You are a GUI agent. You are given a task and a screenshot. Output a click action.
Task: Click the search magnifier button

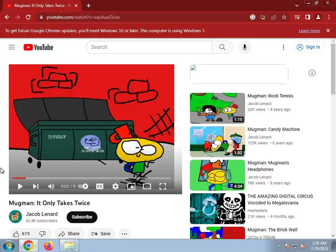point(222,47)
